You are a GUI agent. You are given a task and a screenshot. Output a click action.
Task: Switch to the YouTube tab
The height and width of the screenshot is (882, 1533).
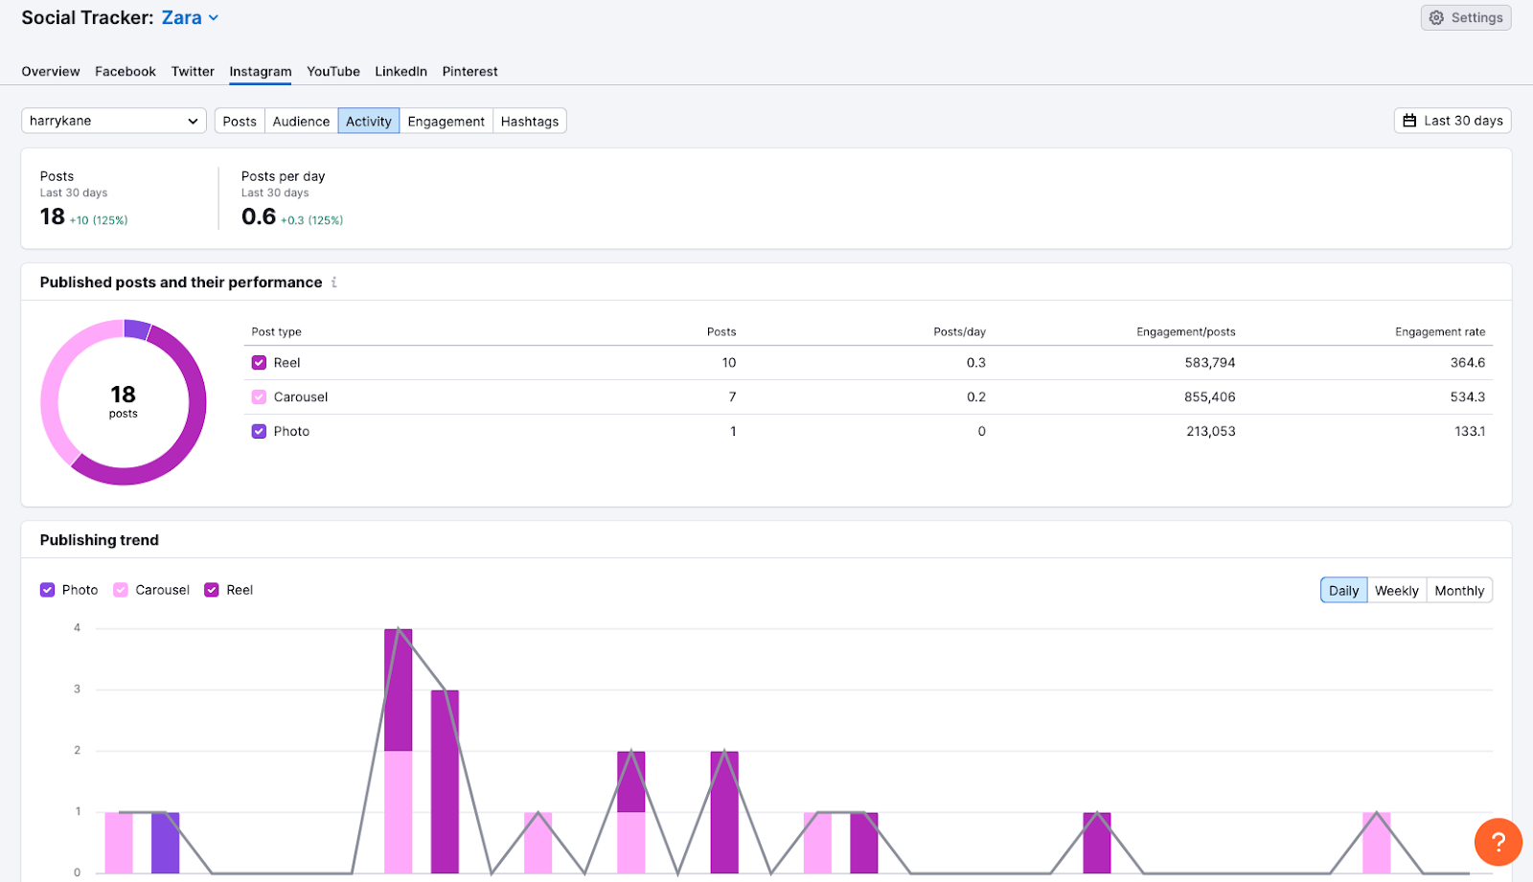coord(332,72)
